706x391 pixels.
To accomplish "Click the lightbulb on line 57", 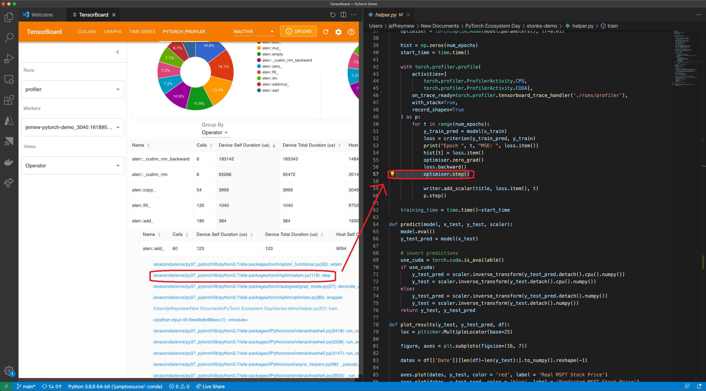I will tap(392, 174).
